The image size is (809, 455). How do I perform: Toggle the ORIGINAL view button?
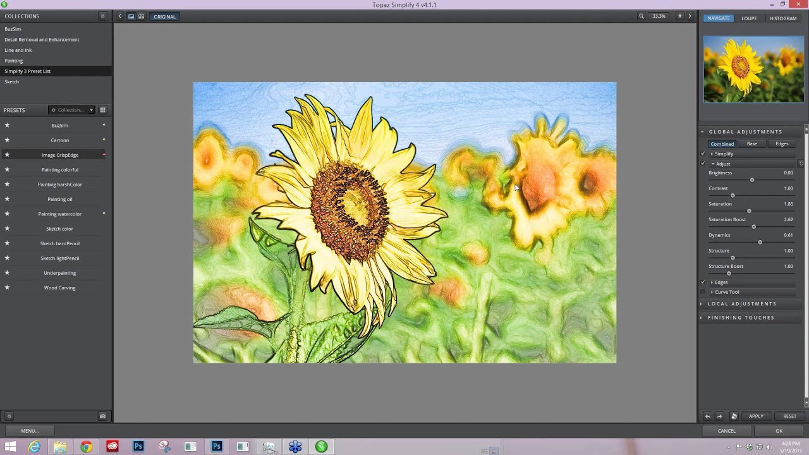pyautogui.click(x=164, y=16)
